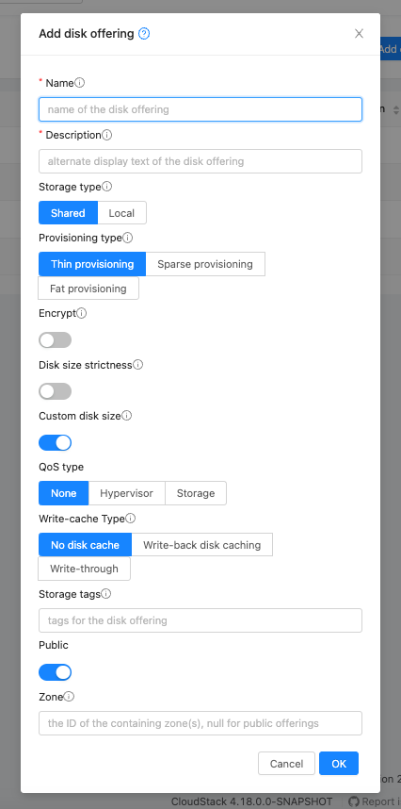
Task: Select Local storage type
Action: click(x=121, y=213)
